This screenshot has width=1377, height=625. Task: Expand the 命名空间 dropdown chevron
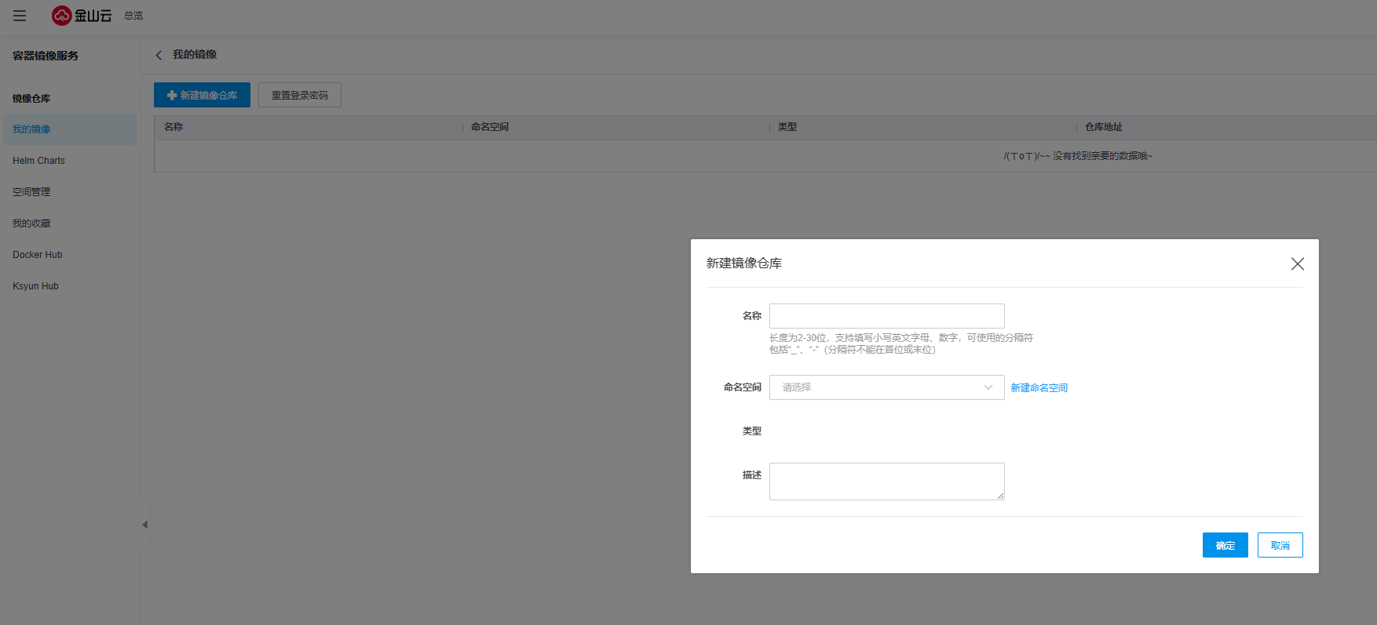tap(988, 387)
